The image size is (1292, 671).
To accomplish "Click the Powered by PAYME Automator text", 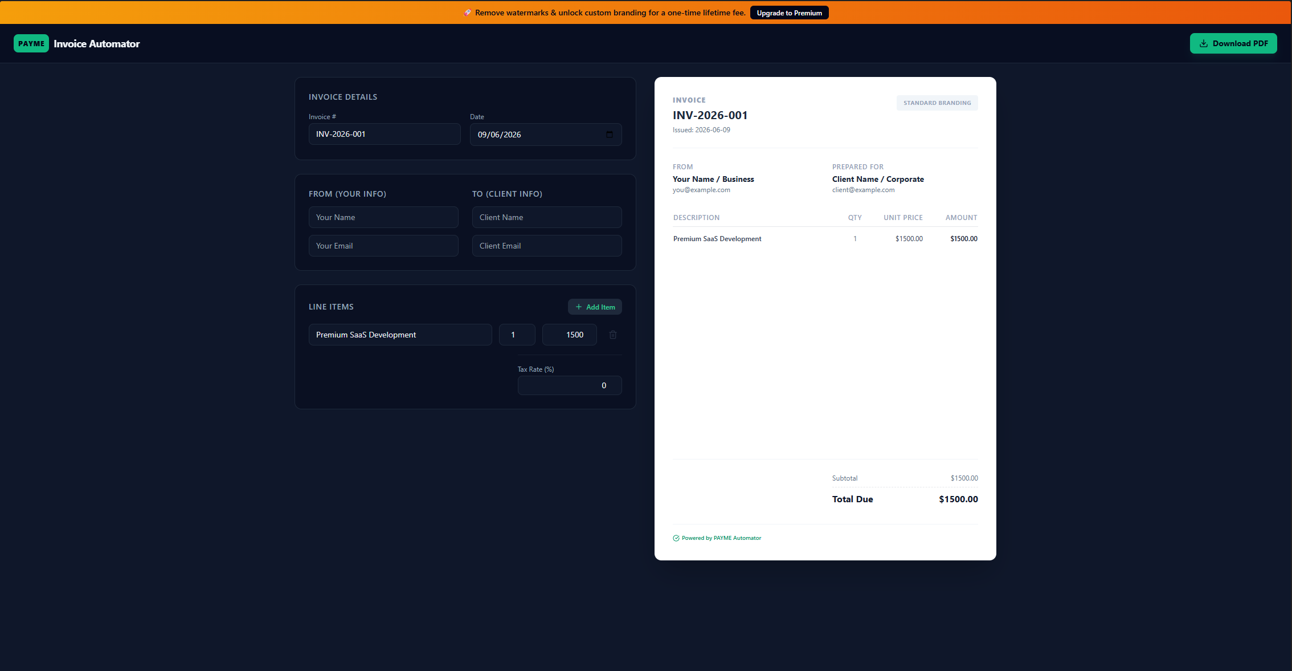I will 721,538.
